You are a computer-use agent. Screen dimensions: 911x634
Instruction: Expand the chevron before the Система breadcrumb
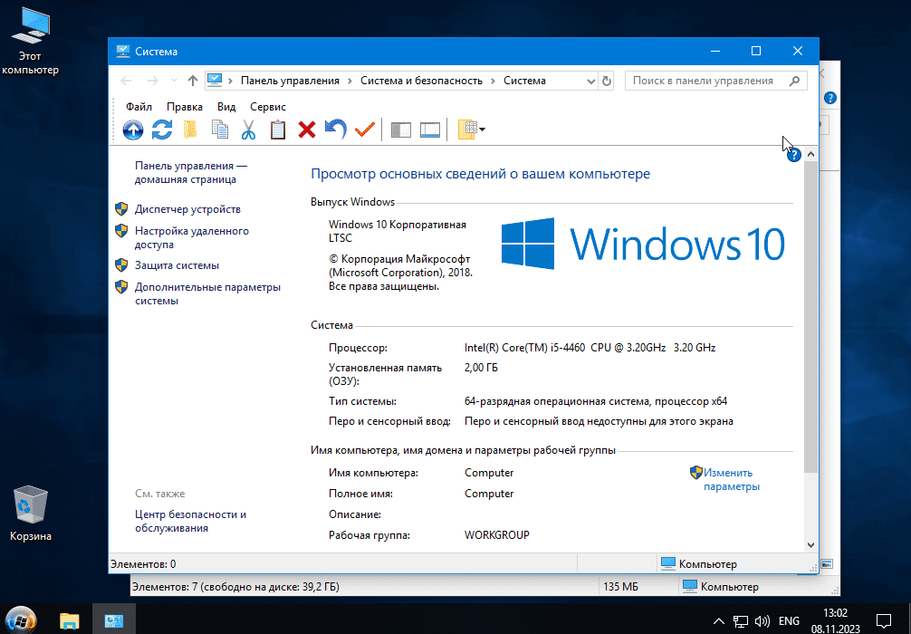click(493, 81)
